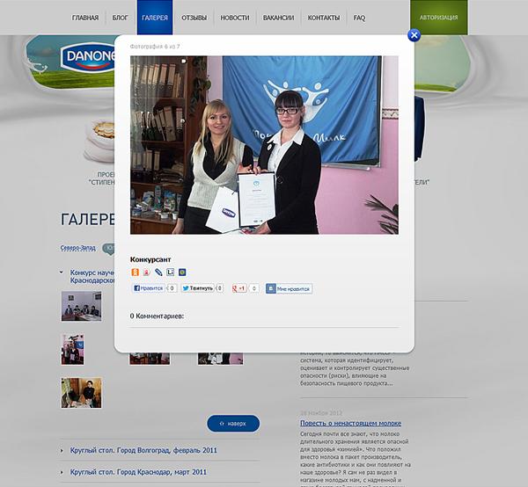Click the green round share icon
The width and height of the screenshot is (528, 487).
181,273
